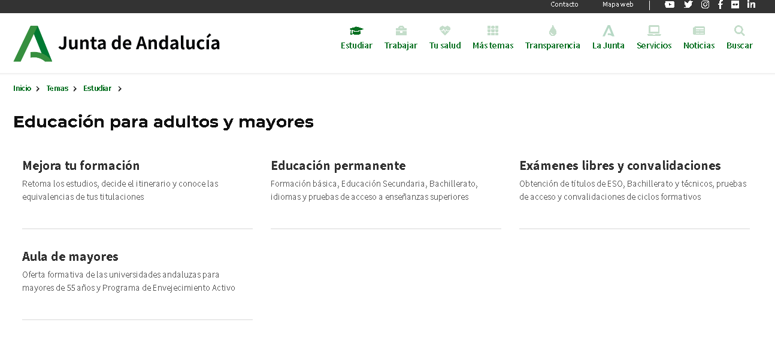Go to Estudiar breadcrumb
This screenshot has width=775, height=341.
point(97,89)
